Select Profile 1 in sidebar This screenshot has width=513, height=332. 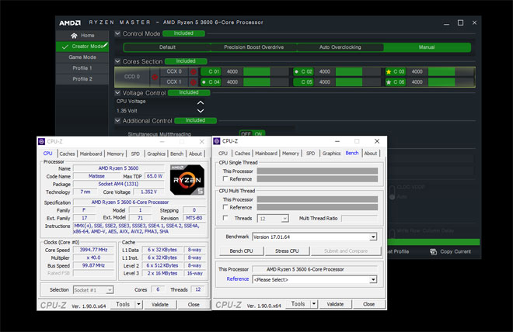pos(82,68)
